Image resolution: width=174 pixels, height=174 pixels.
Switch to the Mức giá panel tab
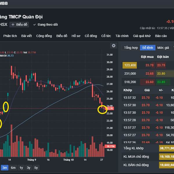point(163,48)
